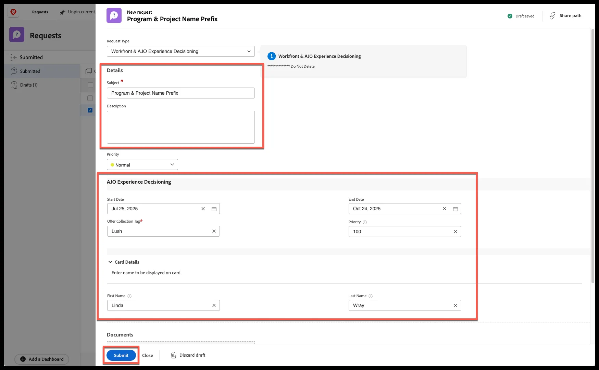Collapse the Card Details section

tap(110, 262)
